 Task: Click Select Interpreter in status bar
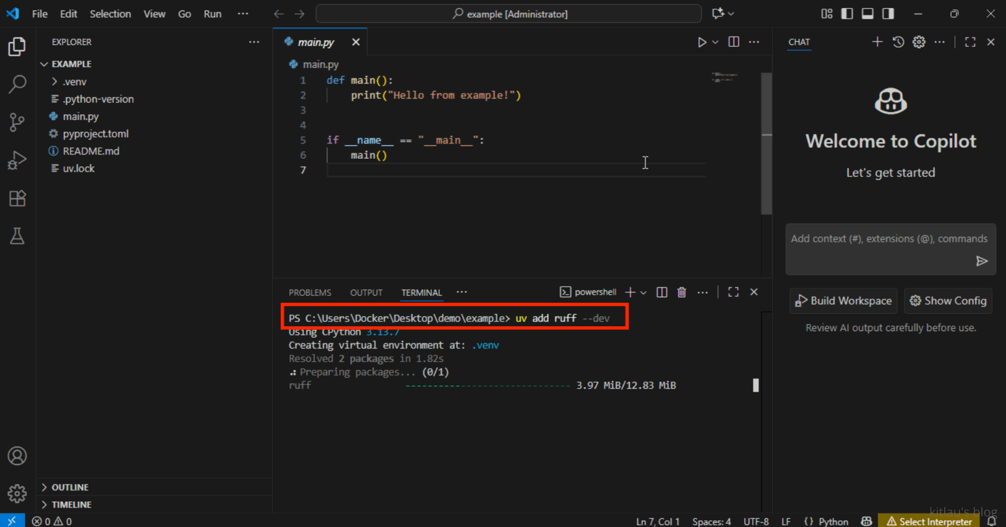(929, 521)
